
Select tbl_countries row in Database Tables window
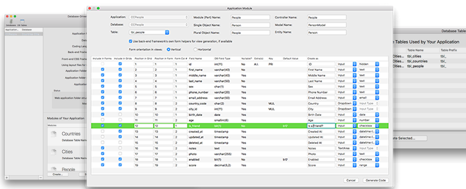tap(429, 61)
